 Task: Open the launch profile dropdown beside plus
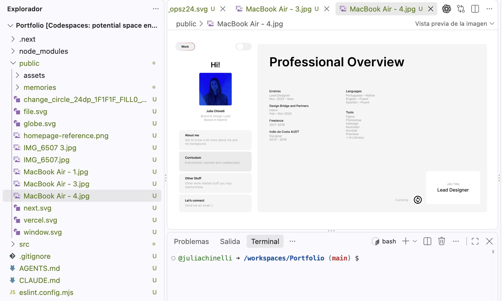415,241
